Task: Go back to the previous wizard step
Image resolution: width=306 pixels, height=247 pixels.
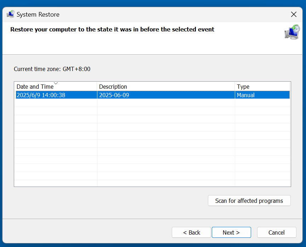Action: click(x=191, y=232)
